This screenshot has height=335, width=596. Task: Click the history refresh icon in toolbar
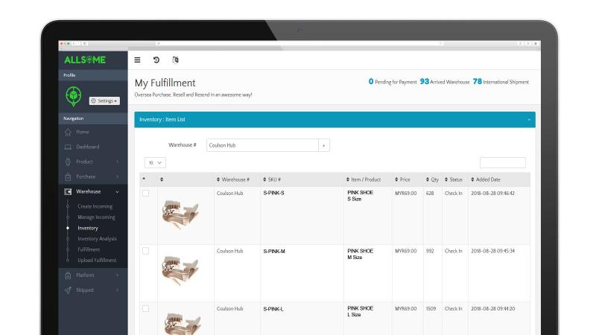[x=156, y=60]
